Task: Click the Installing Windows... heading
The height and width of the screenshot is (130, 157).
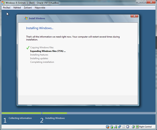Action: pos(40,28)
